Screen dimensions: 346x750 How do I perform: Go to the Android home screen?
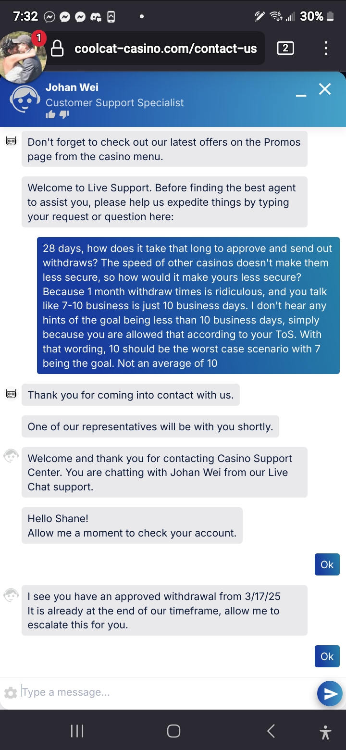pyautogui.click(x=173, y=731)
